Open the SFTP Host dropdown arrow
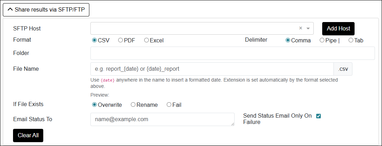 (308, 28)
